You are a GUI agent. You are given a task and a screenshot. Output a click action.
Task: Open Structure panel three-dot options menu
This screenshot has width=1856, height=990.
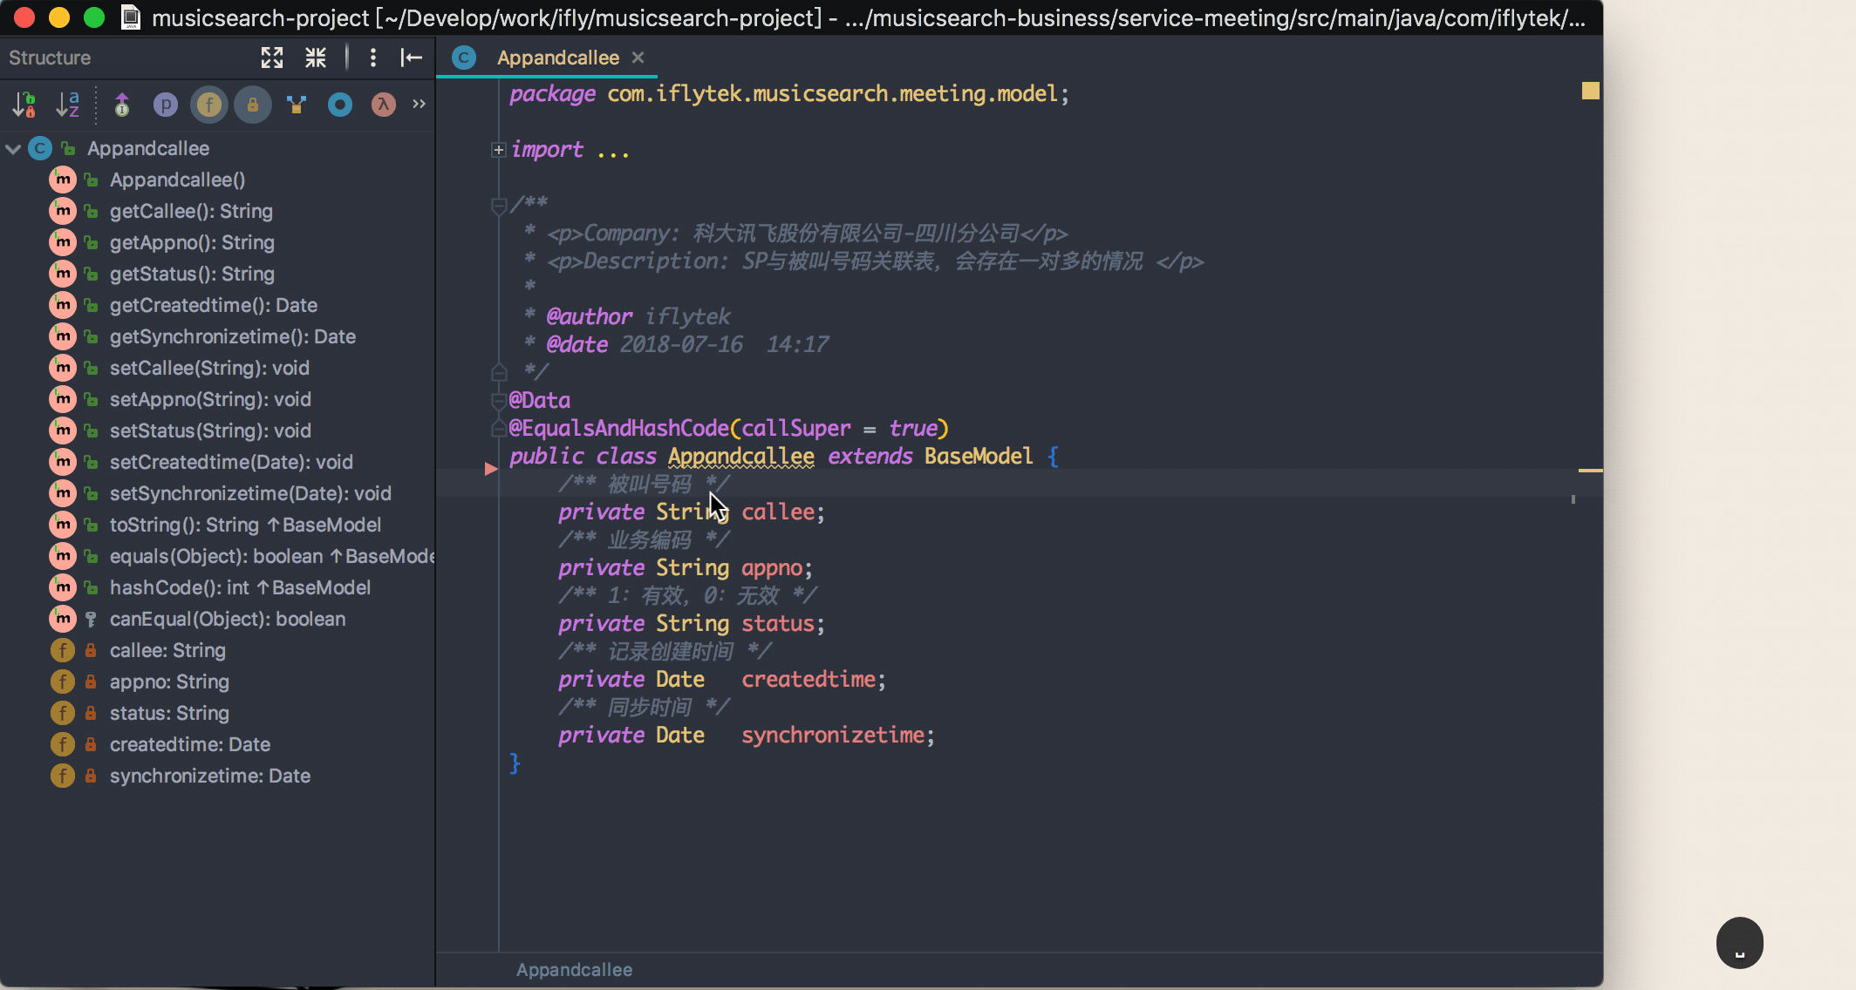pos(373,58)
